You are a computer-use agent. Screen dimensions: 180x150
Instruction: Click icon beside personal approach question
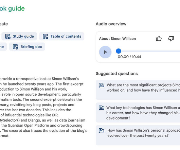tap(101, 131)
